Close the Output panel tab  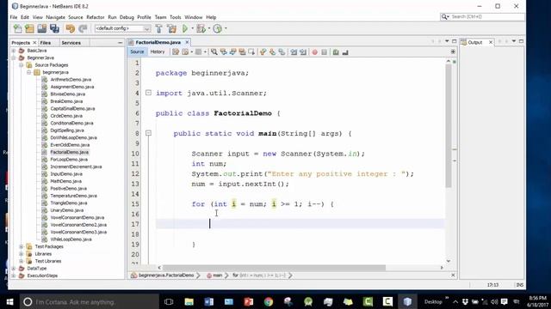[x=491, y=42]
